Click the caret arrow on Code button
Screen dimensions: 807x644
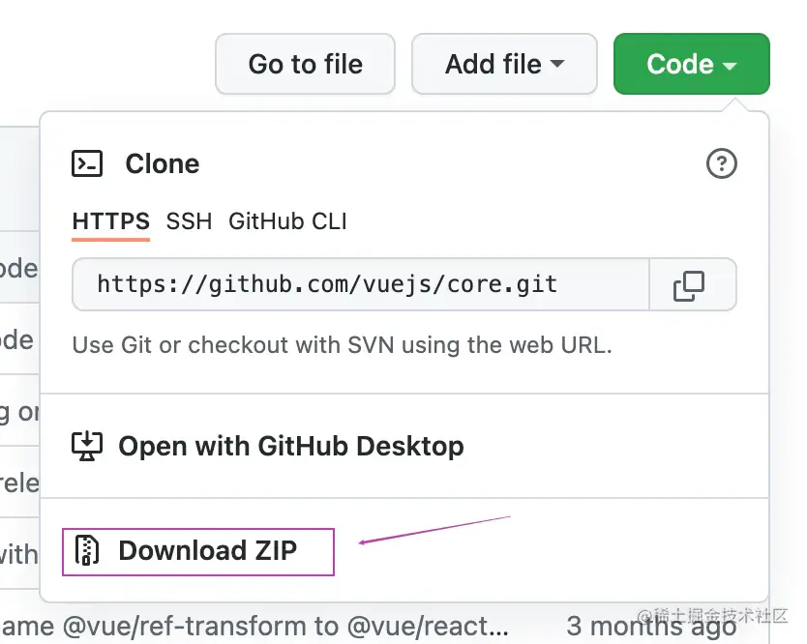(730, 66)
